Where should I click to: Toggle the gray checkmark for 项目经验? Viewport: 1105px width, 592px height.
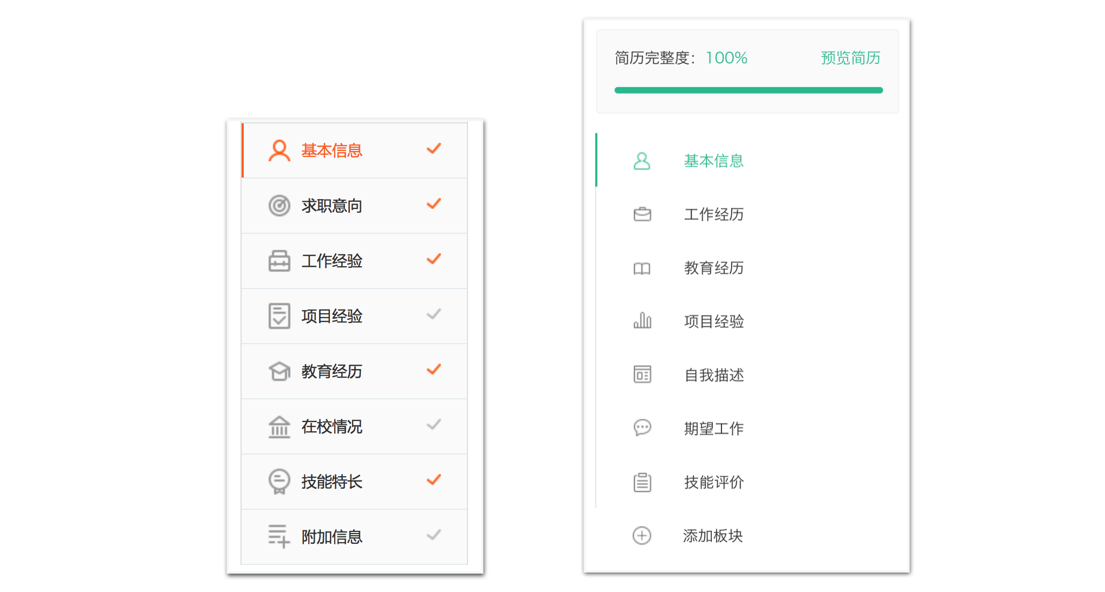[x=434, y=314]
